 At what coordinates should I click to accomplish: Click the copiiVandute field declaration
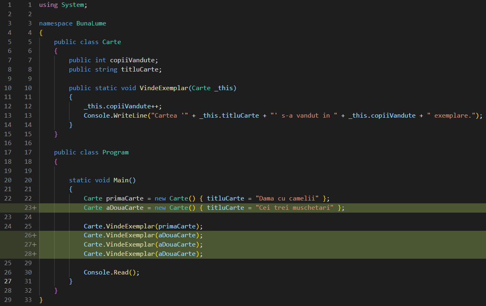coord(134,60)
